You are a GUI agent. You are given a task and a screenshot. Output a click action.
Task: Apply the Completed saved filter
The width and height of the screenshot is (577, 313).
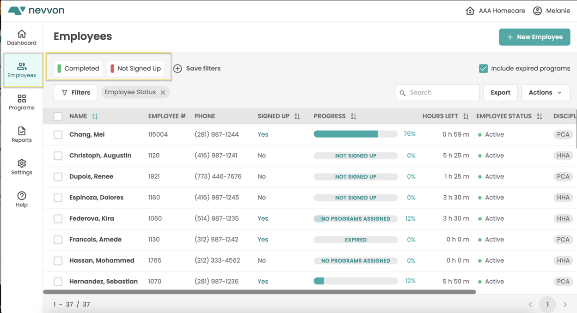(x=78, y=68)
